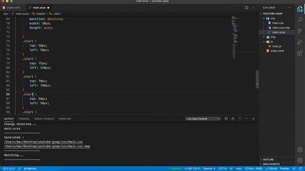Close the bottom output panel
Image resolution: width=305 pixels, height=171 pixels.
(x=253, y=119)
